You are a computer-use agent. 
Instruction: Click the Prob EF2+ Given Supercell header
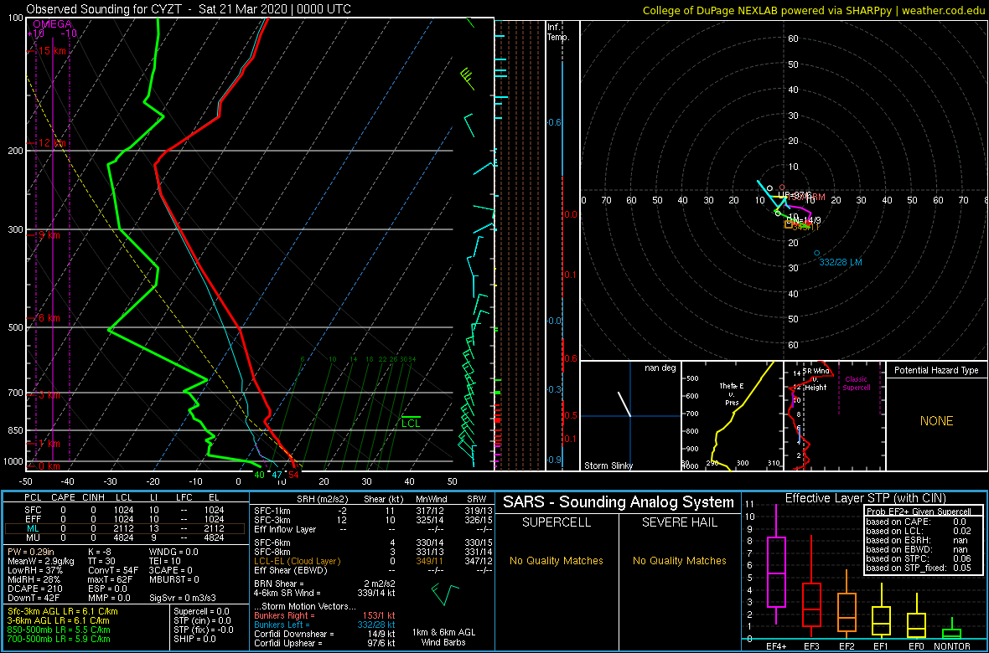click(x=919, y=512)
